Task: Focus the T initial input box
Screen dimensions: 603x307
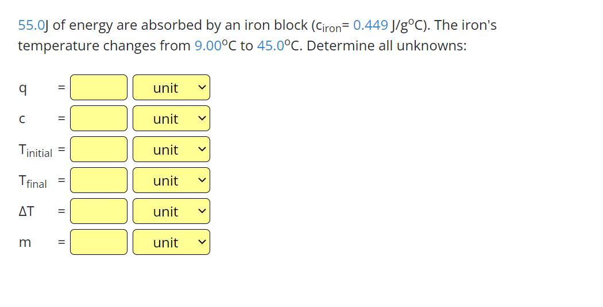Action: [x=99, y=149]
